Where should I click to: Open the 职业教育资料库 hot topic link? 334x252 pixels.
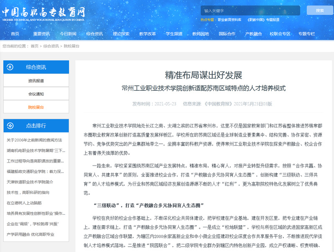(229, 20)
